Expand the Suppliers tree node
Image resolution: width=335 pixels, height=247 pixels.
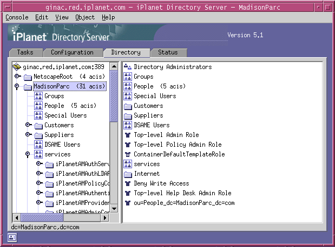(x=29, y=135)
